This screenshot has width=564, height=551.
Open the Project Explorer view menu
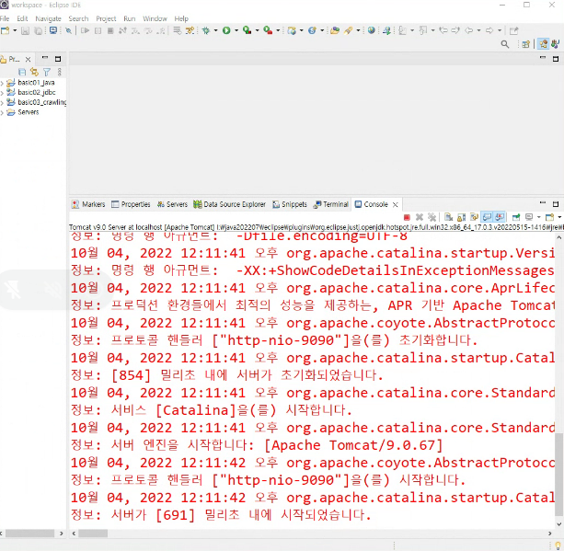(x=60, y=72)
